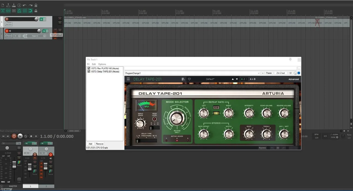Viewport: 353px width, 191px height.
Task: Arm track 2 record button in track panel
Action: coord(7,31)
